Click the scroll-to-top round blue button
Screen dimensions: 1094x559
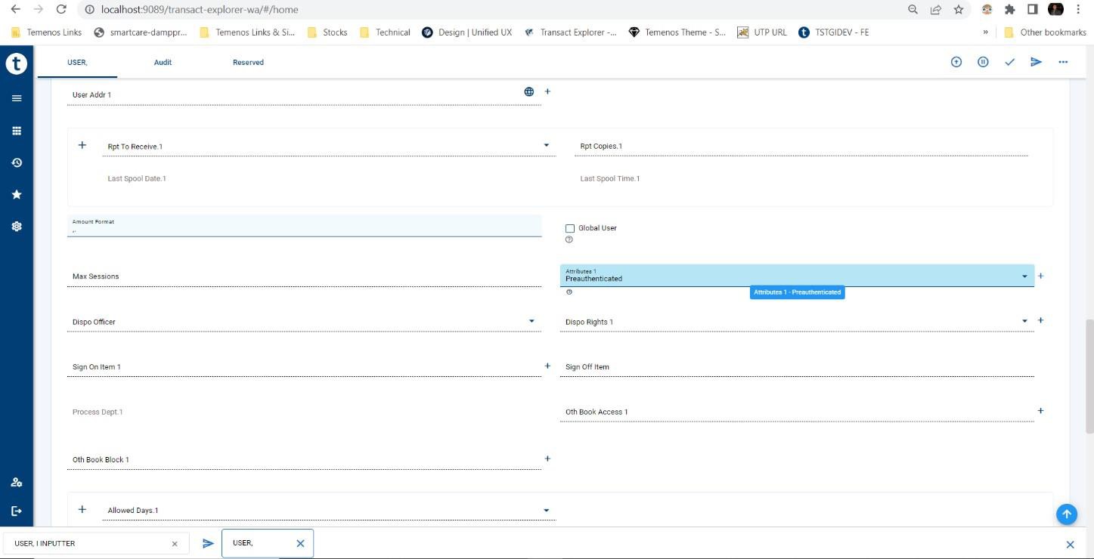click(1066, 514)
